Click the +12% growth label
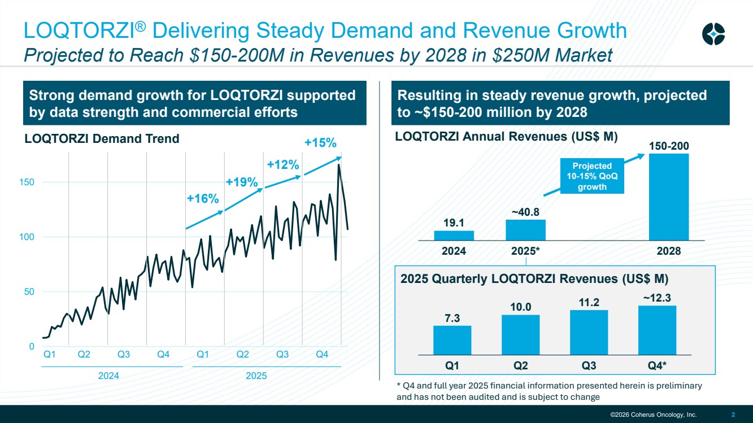Screen dimensions: 753x423 pyautogui.click(x=283, y=164)
